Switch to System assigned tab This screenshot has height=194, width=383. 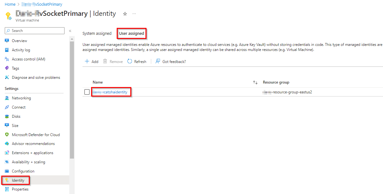pos(97,34)
